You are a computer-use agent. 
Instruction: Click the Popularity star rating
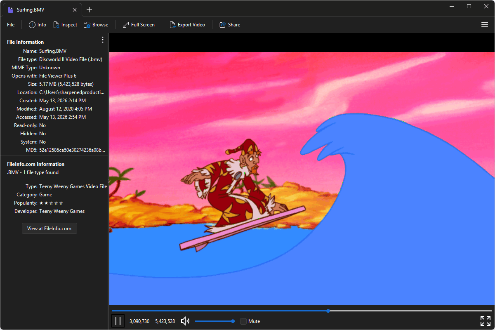[x=51, y=203]
